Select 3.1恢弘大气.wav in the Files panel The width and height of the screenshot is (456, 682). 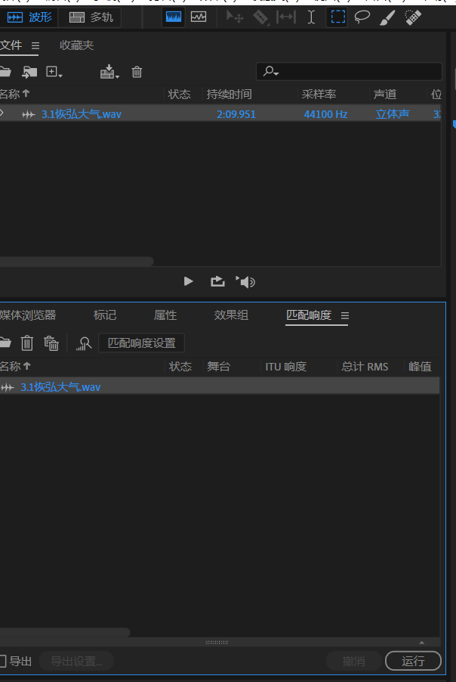click(x=82, y=114)
